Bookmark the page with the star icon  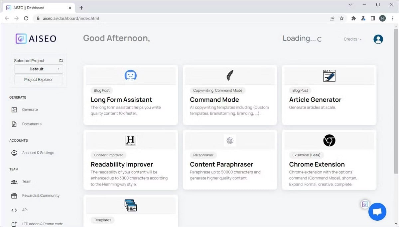[342, 18]
